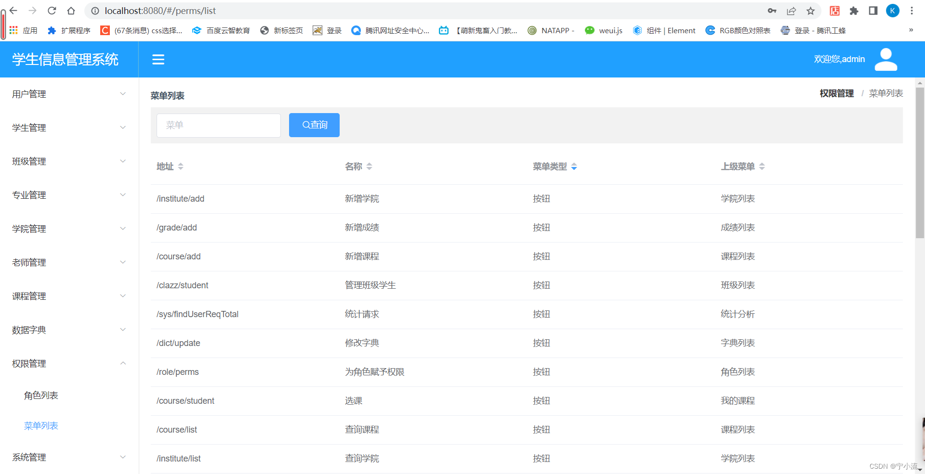Click the browser back arrow
This screenshot has height=474, width=925.
(13, 11)
